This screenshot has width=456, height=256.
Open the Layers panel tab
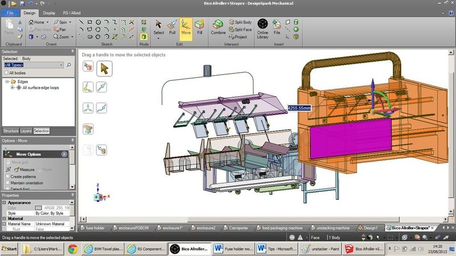pos(26,131)
